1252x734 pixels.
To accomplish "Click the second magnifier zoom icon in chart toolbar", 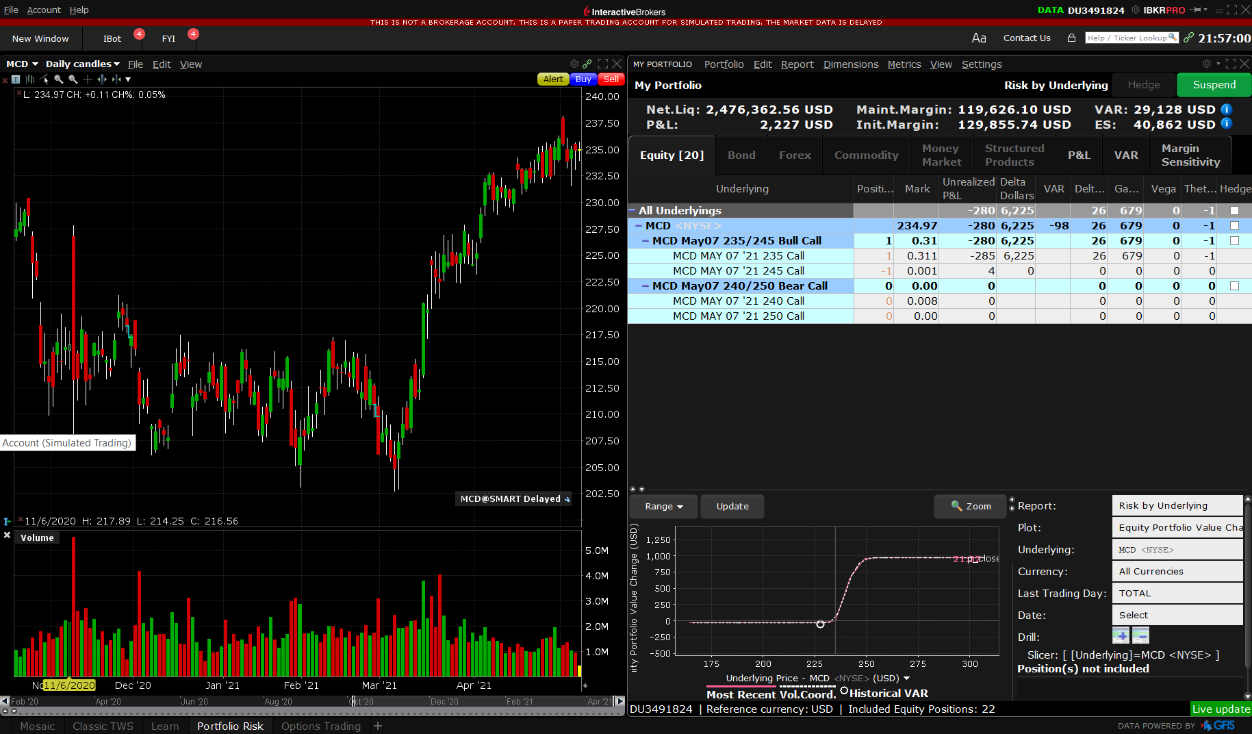I will [x=73, y=79].
